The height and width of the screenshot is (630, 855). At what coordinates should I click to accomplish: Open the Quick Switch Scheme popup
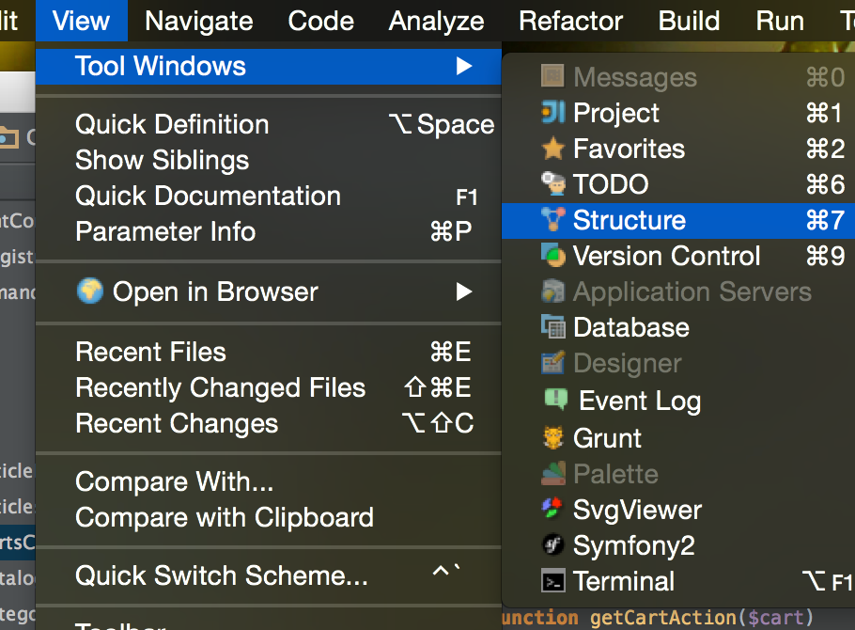coord(222,575)
